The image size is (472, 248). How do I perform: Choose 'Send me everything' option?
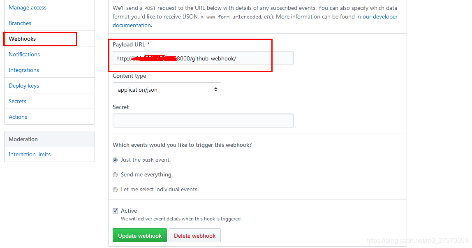pyautogui.click(x=115, y=175)
